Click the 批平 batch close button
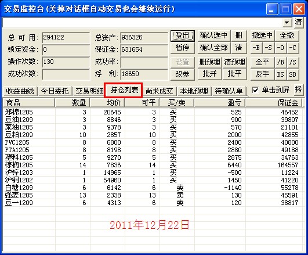The image size is (308, 255). [234, 74]
